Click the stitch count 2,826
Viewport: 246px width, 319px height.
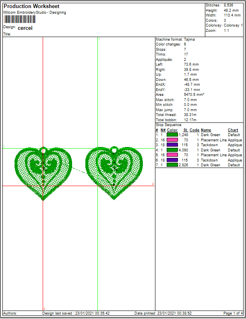point(183,165)
